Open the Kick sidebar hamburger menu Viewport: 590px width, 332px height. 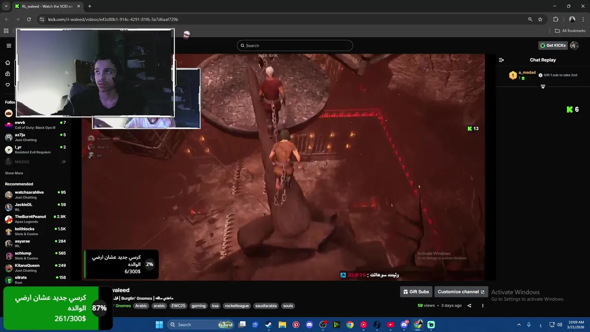tap(9, 46)
